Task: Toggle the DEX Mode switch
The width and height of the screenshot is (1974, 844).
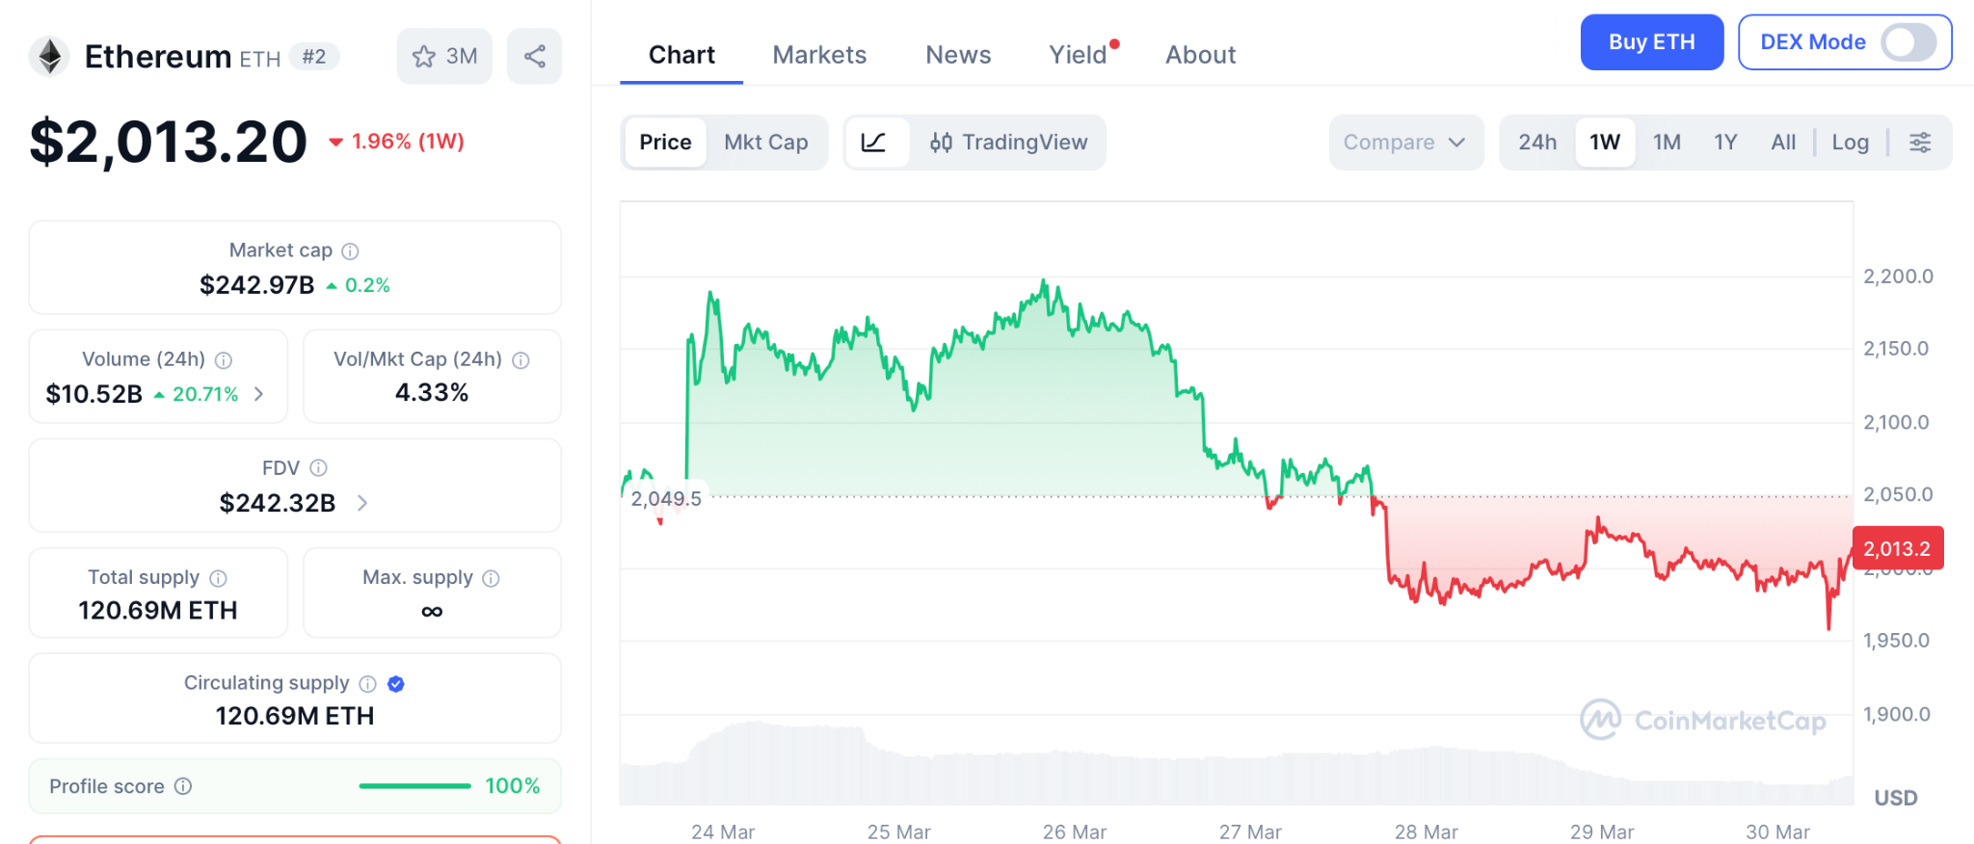Action: (x=1908, y=42)
